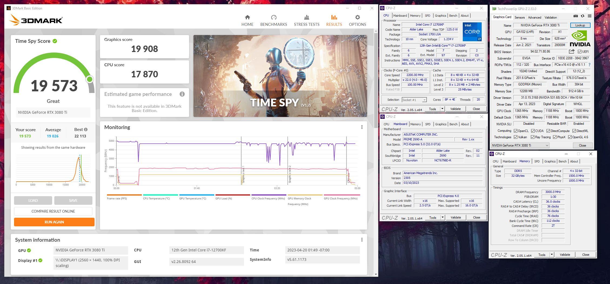
Task: Expand Tools dropdown arrow in CPU-Z Memory window
Action: click(x=552, y=255)
